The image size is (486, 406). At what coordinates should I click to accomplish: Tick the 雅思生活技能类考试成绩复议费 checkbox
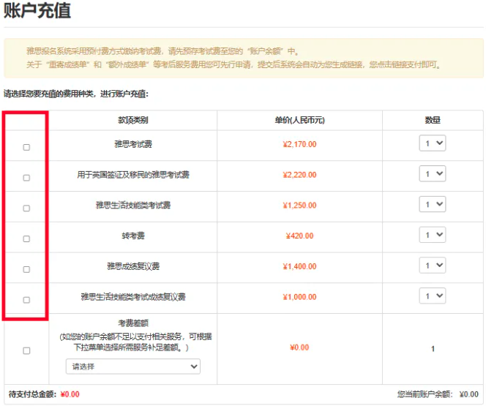coord(26,300)
